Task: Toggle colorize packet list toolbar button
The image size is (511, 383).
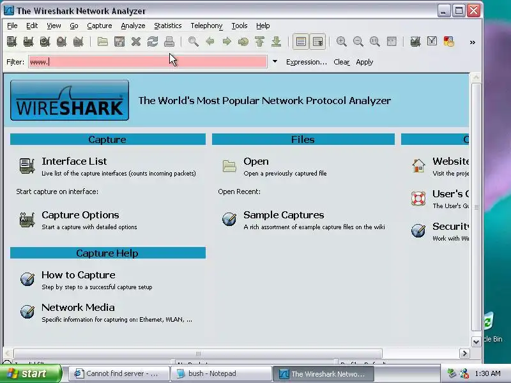Action: point(301,41)
